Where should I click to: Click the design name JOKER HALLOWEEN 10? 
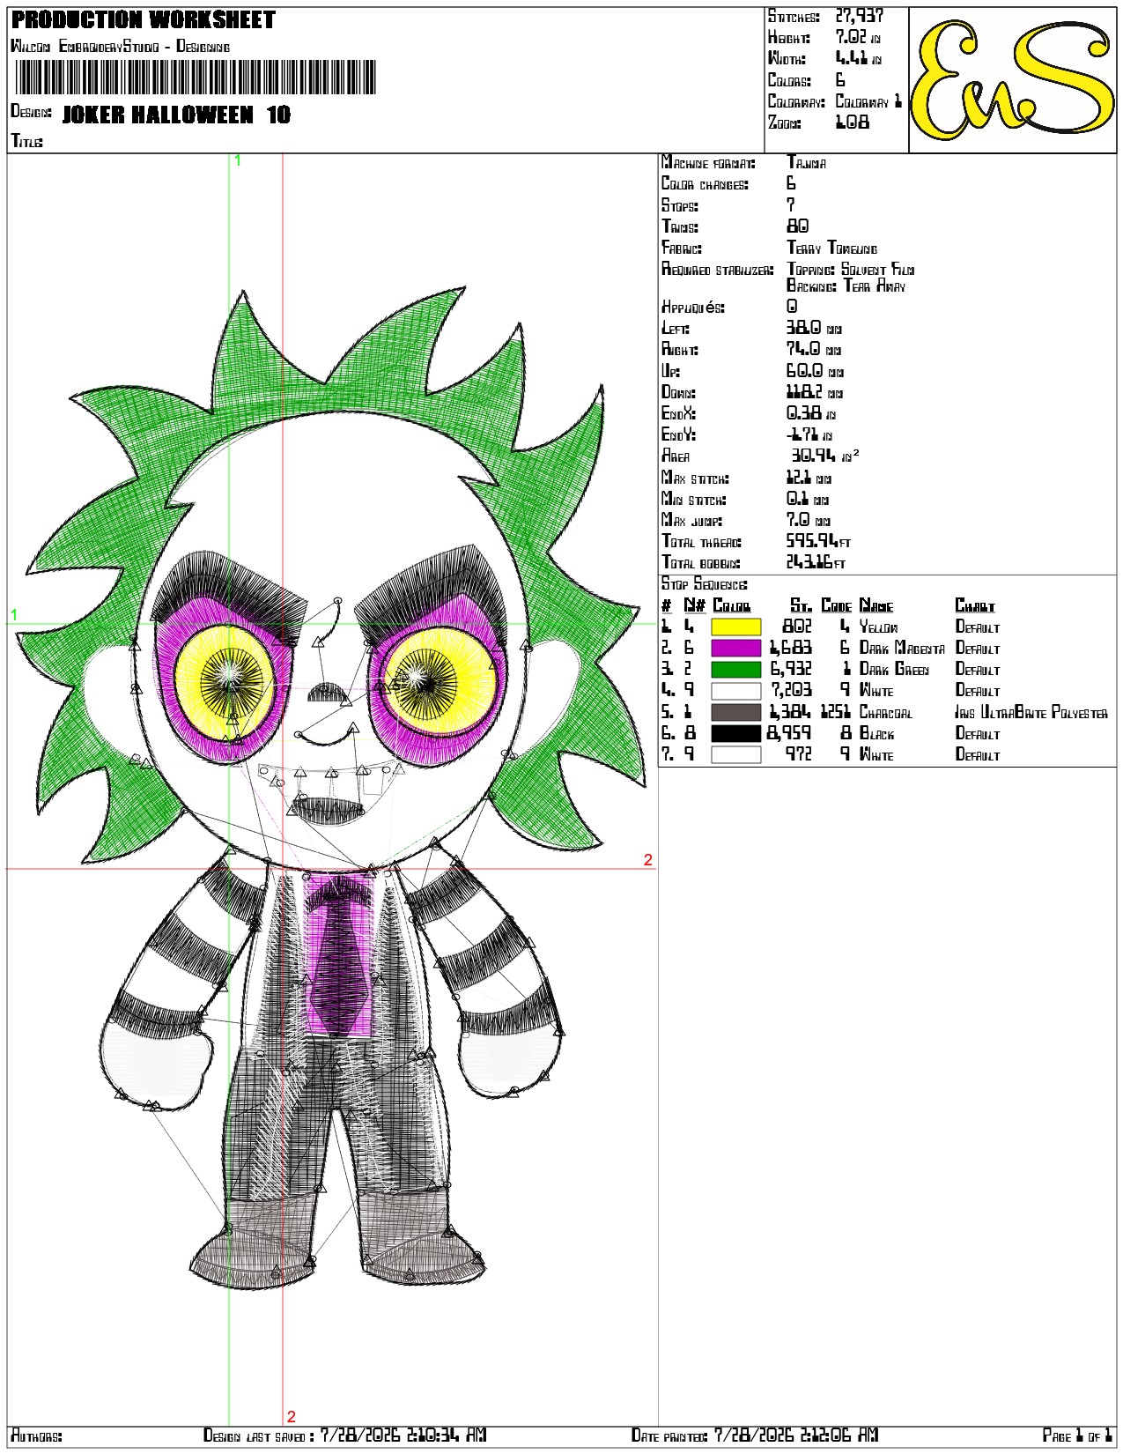[x=176, y=115]
